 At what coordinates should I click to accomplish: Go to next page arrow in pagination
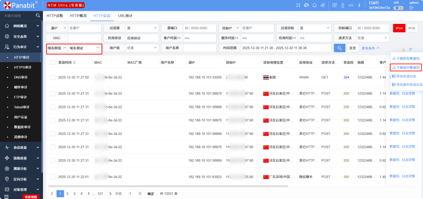pos(110,194)
